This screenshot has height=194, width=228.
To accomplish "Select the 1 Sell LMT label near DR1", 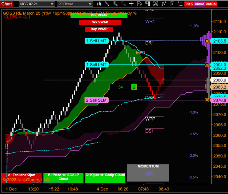I will pos(97,41).
